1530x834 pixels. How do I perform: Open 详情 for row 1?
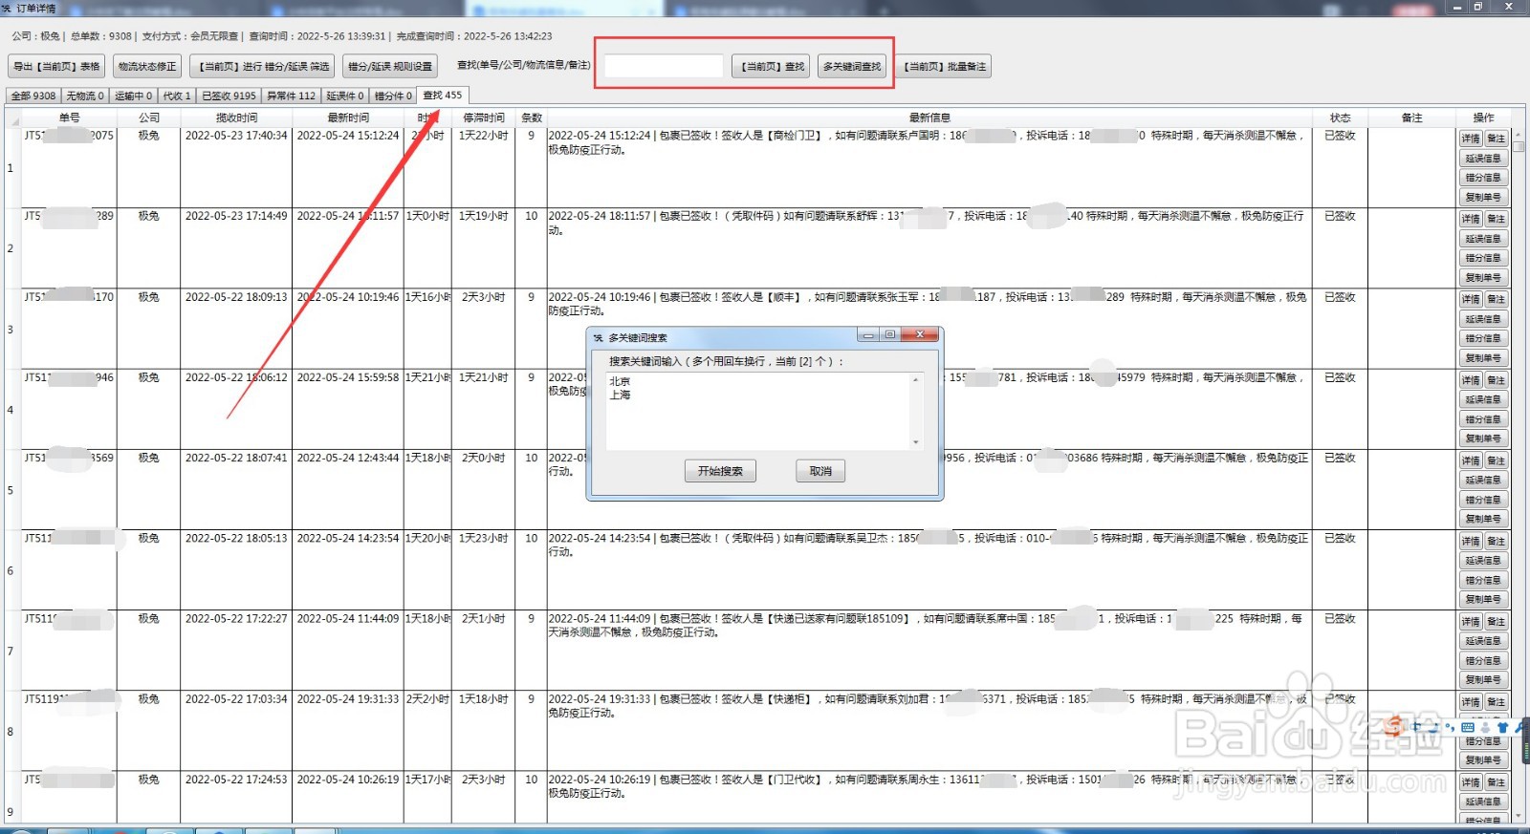(x=1471, y=139)
